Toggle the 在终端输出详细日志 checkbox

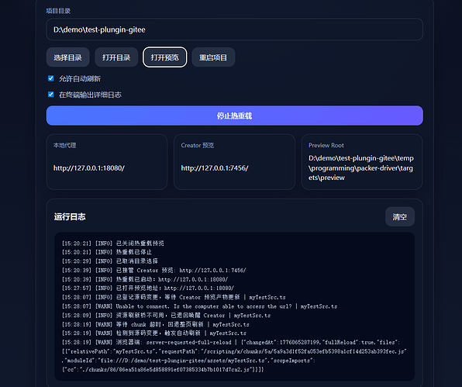(51, 95)
